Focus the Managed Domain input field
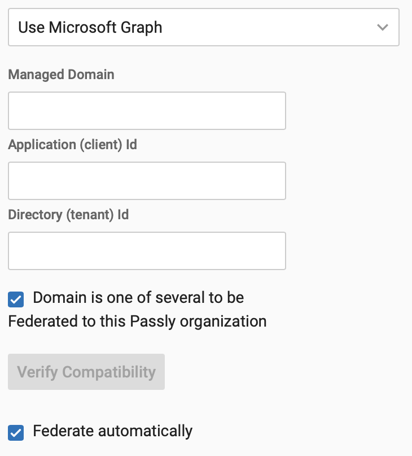 147,111
